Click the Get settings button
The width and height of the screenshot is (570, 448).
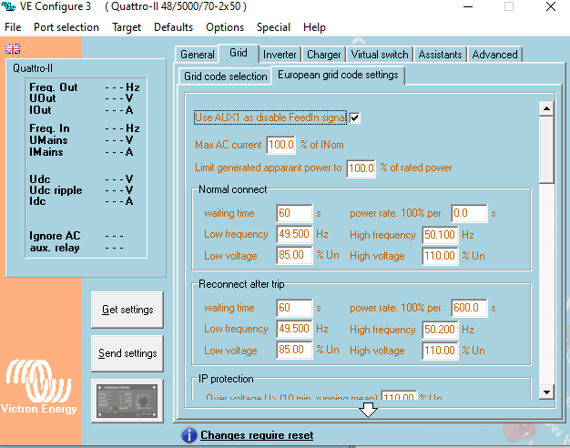coord(127,310)
